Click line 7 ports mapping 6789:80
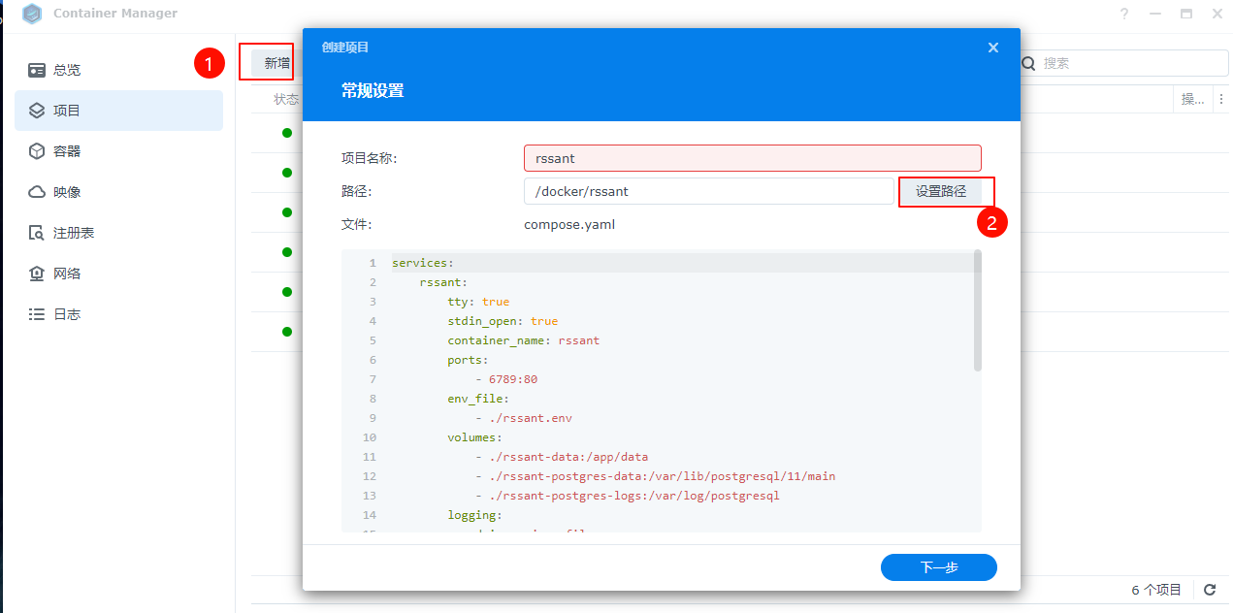1233x613 pixels. point(512,379)
